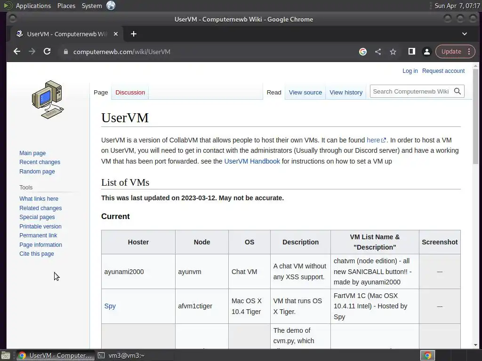The height and width of the screenshot is (361, 482).
Task: Click the Log in link
Action: [x=410, y=71]
